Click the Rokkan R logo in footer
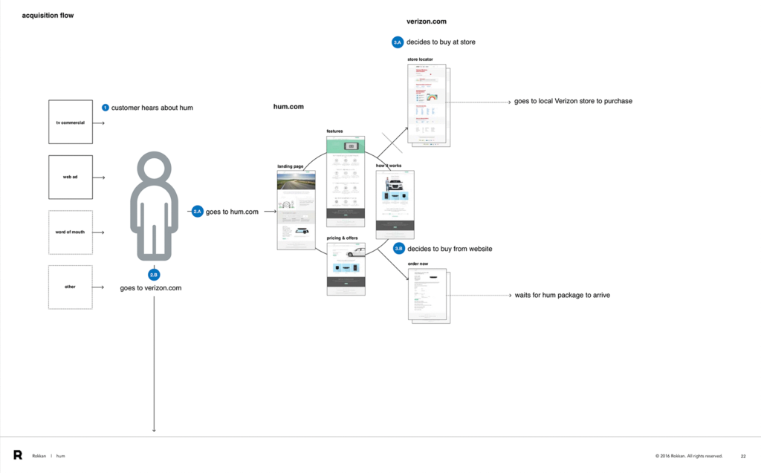The height and width of the screenshot is (473, 761). point(18,455)
